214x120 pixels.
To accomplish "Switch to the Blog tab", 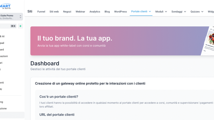I will point(107,12).
